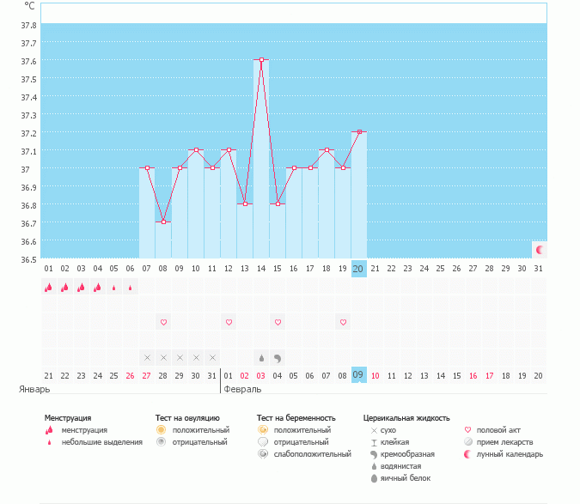Click the positive ovulation test legend icon

point(161,429)
